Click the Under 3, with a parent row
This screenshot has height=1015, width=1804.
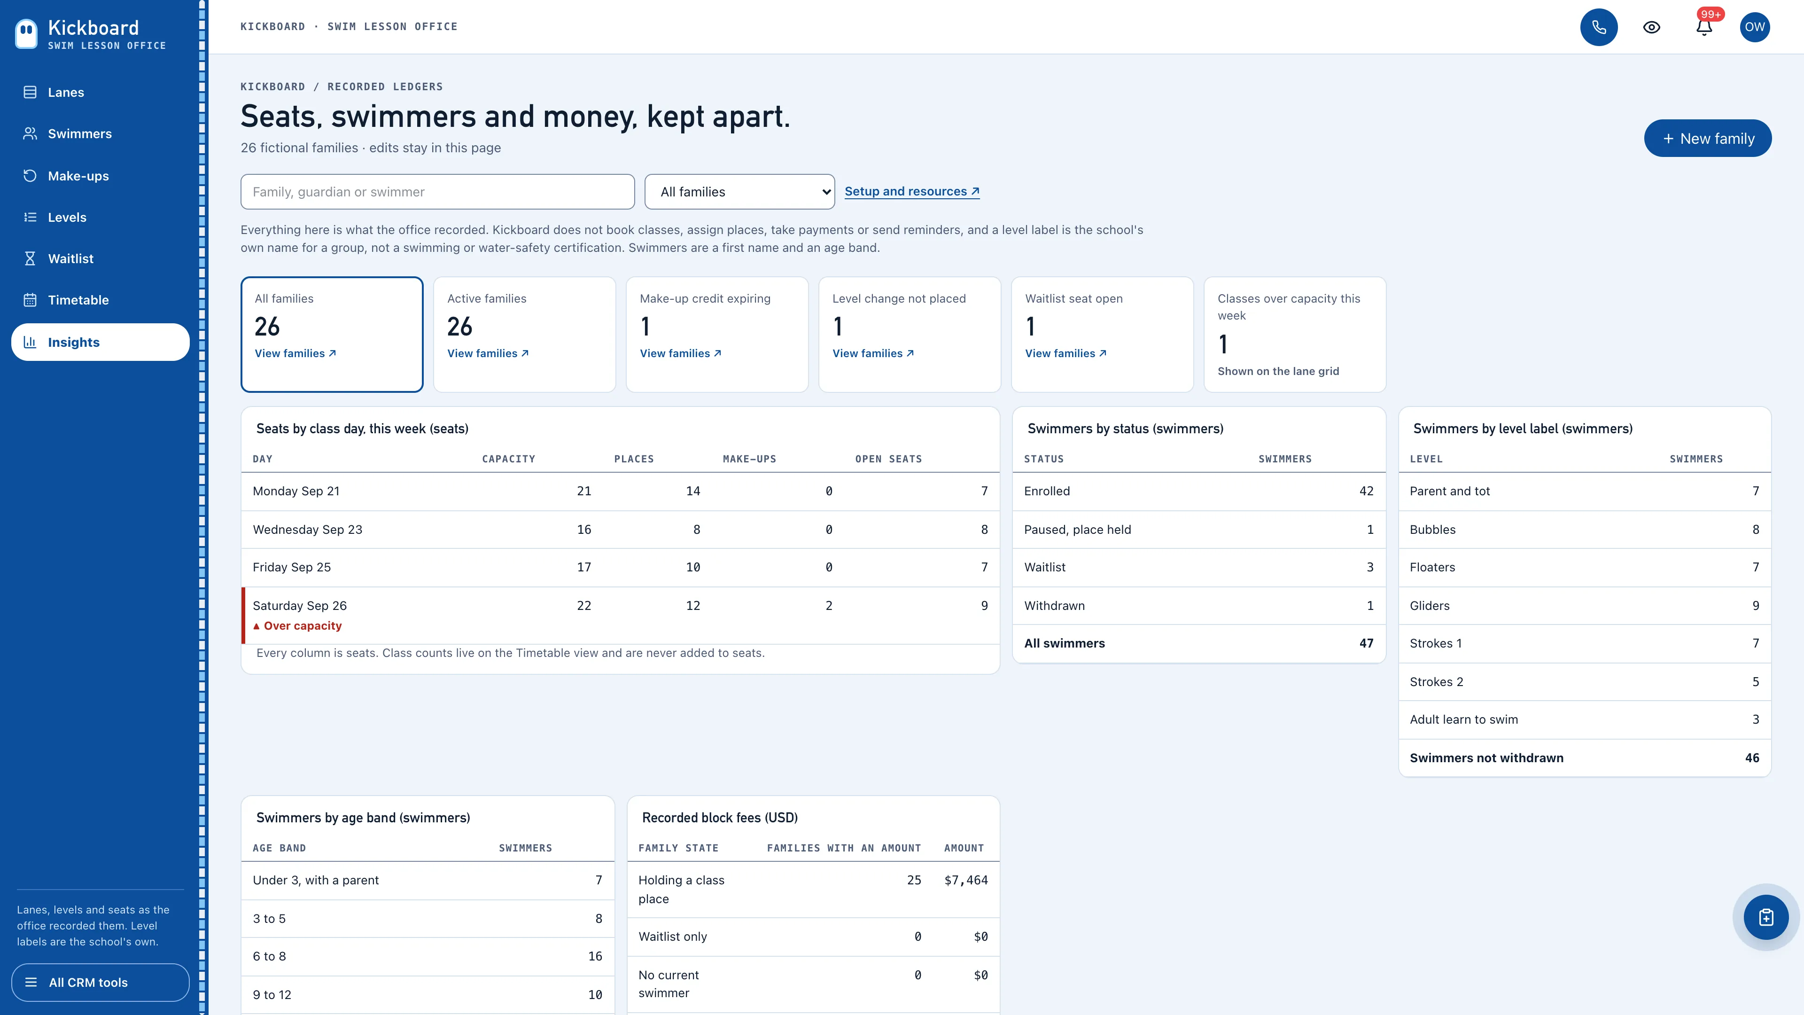click(428, 881)
